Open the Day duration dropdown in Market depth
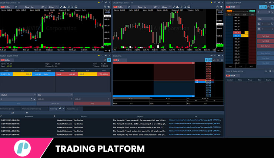274x158 pixels. click(55, 95)
